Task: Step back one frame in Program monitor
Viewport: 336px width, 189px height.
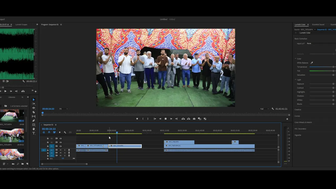Action: (x=160, y=119)
